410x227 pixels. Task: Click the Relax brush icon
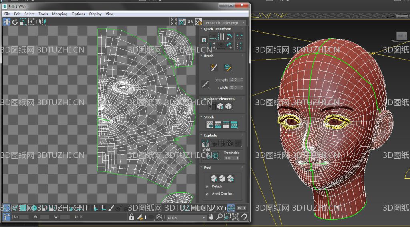pos(227,68)
